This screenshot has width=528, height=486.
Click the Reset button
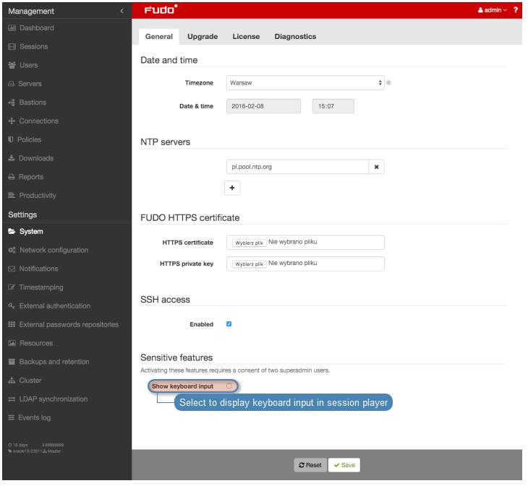pos(310,465)
